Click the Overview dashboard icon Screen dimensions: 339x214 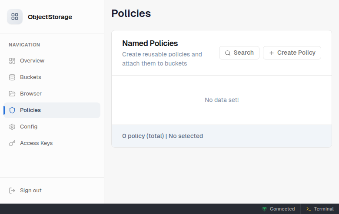coord(12,61)
